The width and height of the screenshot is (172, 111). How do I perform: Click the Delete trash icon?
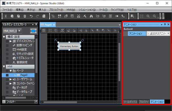25,16
